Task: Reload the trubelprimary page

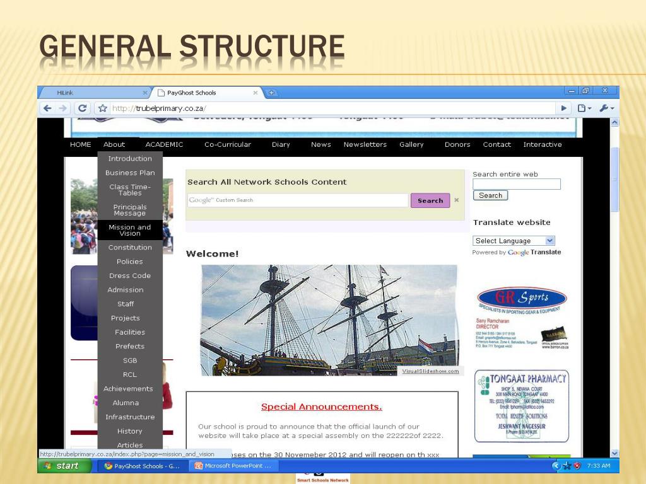Action: [83, 108]
